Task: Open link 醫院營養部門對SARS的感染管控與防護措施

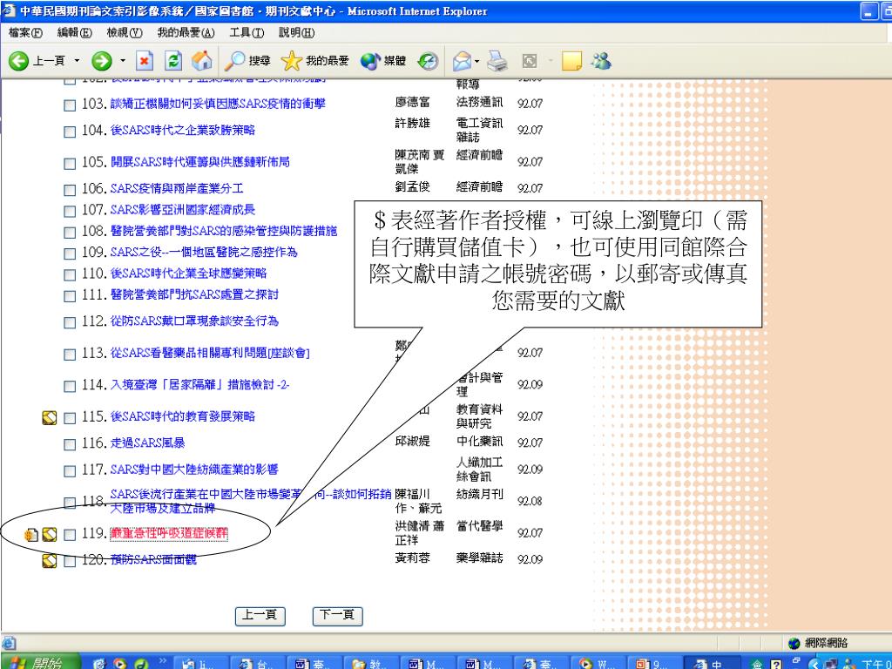Action: click(x=224, y=230)
